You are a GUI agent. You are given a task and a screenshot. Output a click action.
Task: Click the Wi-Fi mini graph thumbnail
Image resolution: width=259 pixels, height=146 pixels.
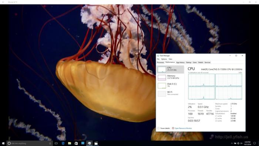[162, 94]
